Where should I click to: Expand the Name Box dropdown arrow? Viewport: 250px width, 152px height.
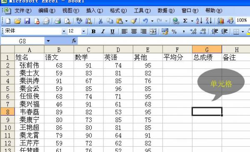[48, 41]
